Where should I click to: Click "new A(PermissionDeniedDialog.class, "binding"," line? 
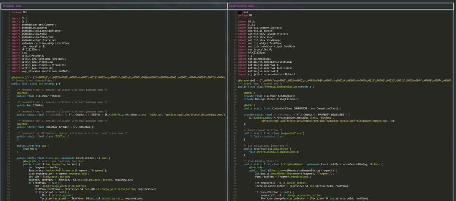(291, 118)
